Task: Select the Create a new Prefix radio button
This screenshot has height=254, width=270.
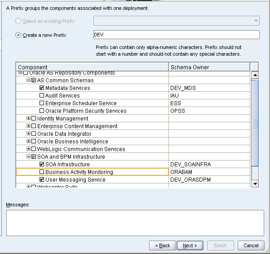Action: click(x=18, y=35)
